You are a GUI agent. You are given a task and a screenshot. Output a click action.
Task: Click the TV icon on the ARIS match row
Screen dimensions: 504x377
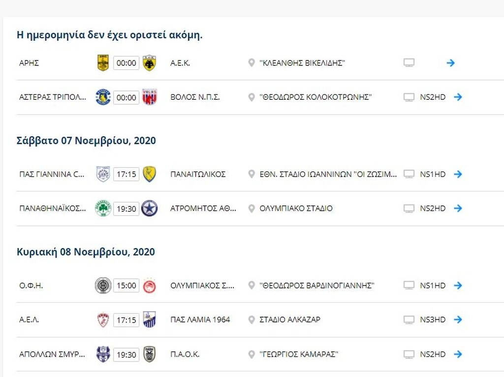tap(409, 62)
